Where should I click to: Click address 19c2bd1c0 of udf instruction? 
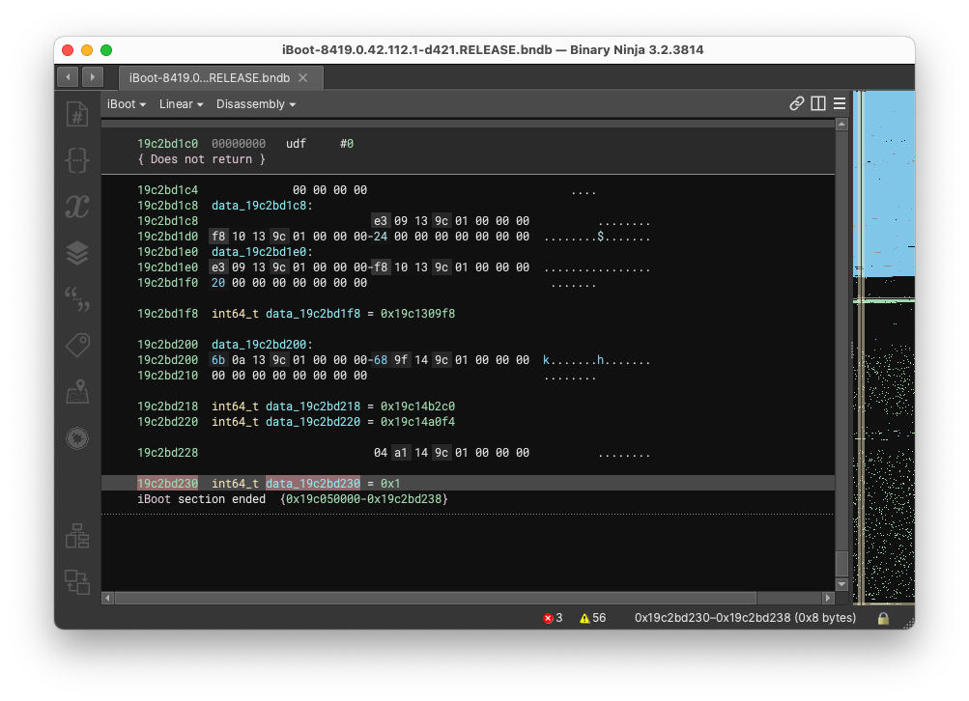(x=167, y=144)
